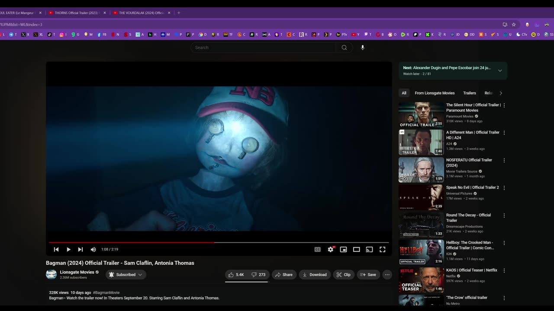Select From Lionsgate Movies chip

[435, 93]
